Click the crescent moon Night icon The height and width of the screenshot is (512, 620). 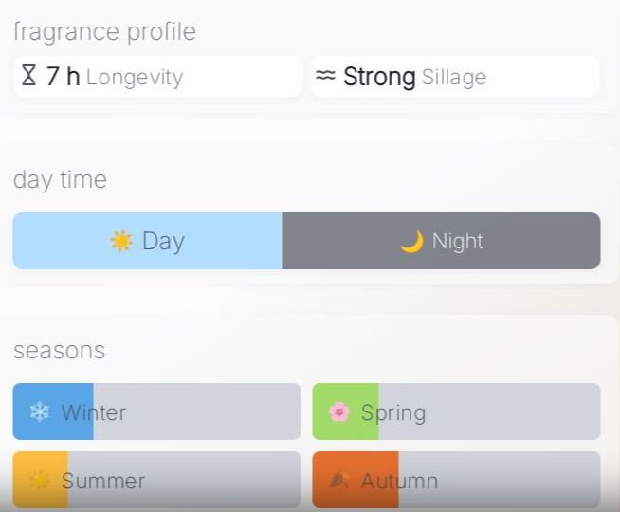(x=411, y=242)
